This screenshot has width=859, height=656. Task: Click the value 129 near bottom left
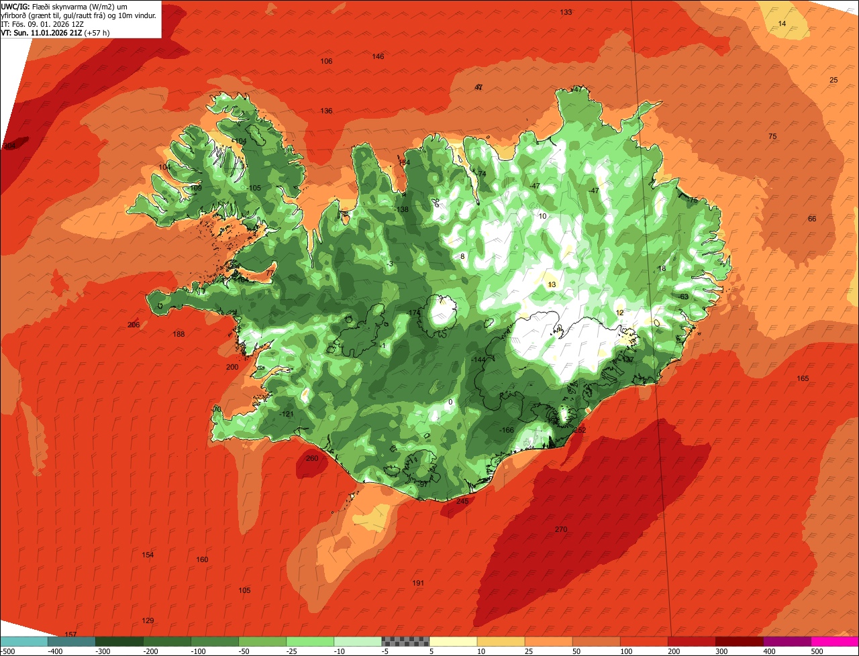coord(148,620)
